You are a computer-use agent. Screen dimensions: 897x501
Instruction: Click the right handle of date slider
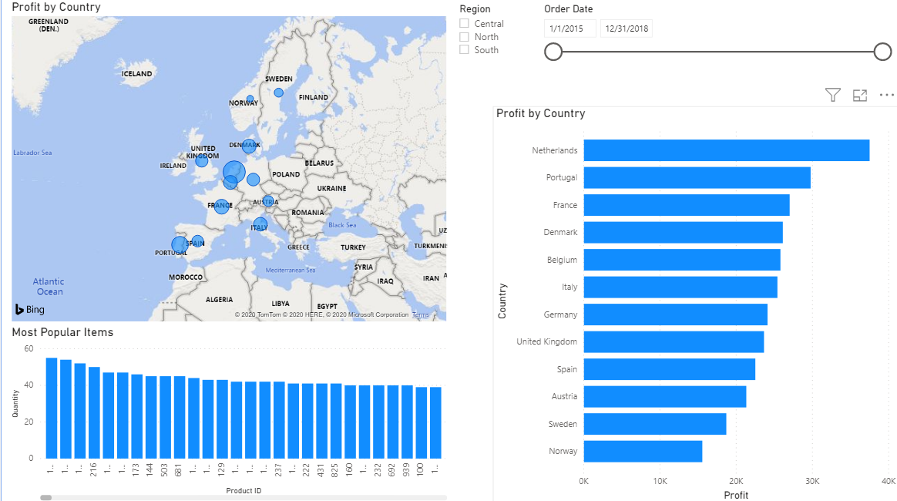(x=882, y=52)
